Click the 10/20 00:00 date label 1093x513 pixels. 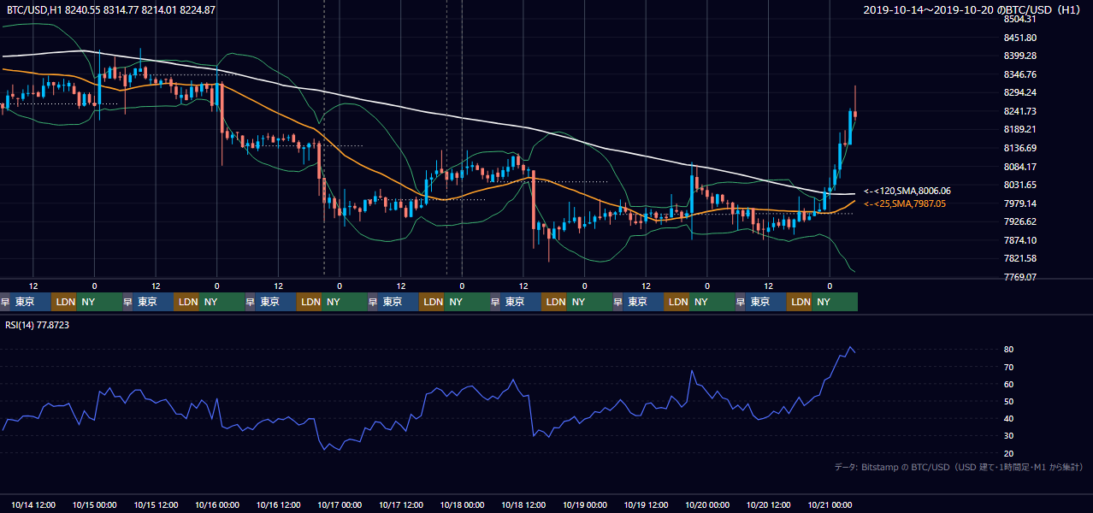(707, 504)
